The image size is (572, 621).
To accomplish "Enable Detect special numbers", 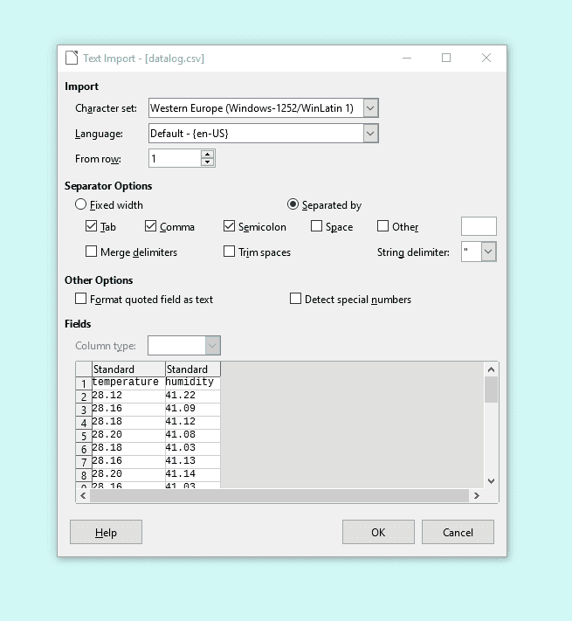I will coord(296,299).
